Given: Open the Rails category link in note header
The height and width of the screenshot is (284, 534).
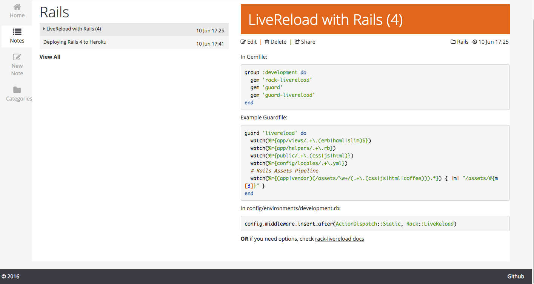Looking at the screenshot, I should 463,42.
